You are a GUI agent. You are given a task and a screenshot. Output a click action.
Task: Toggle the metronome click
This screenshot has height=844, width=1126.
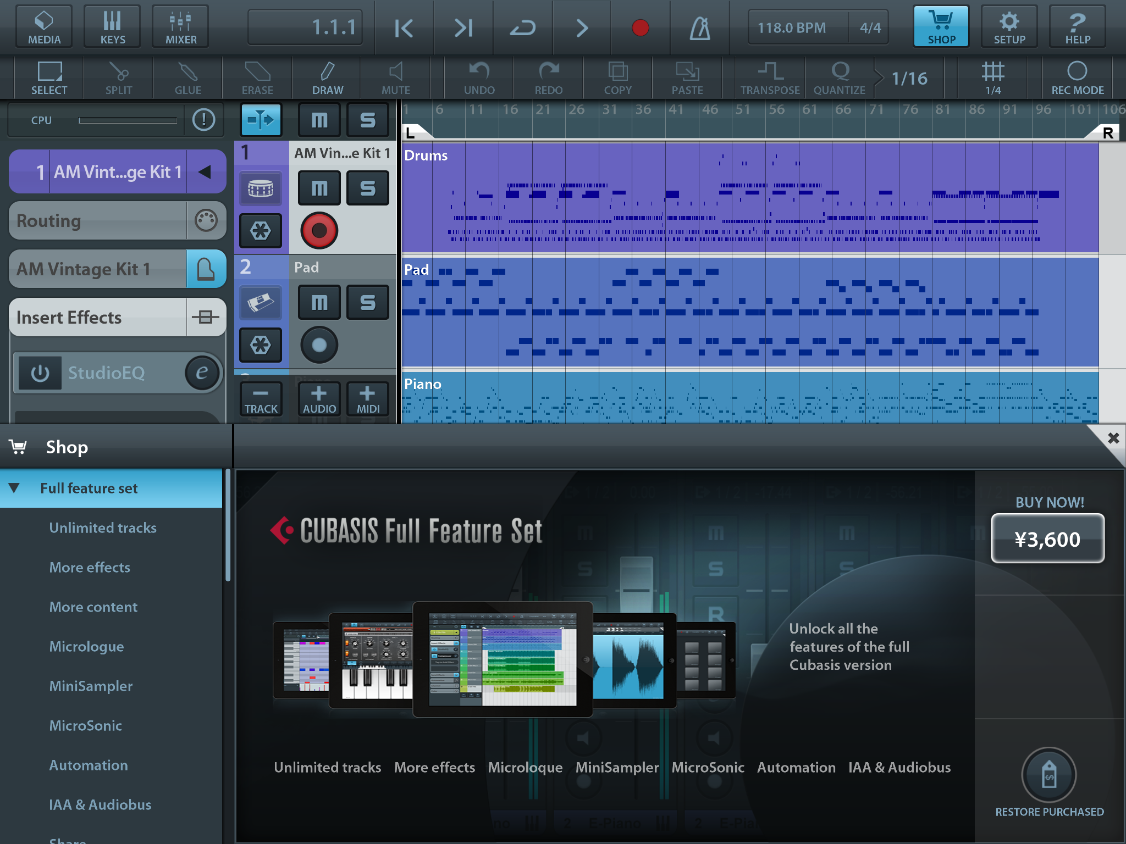point(700,27)
